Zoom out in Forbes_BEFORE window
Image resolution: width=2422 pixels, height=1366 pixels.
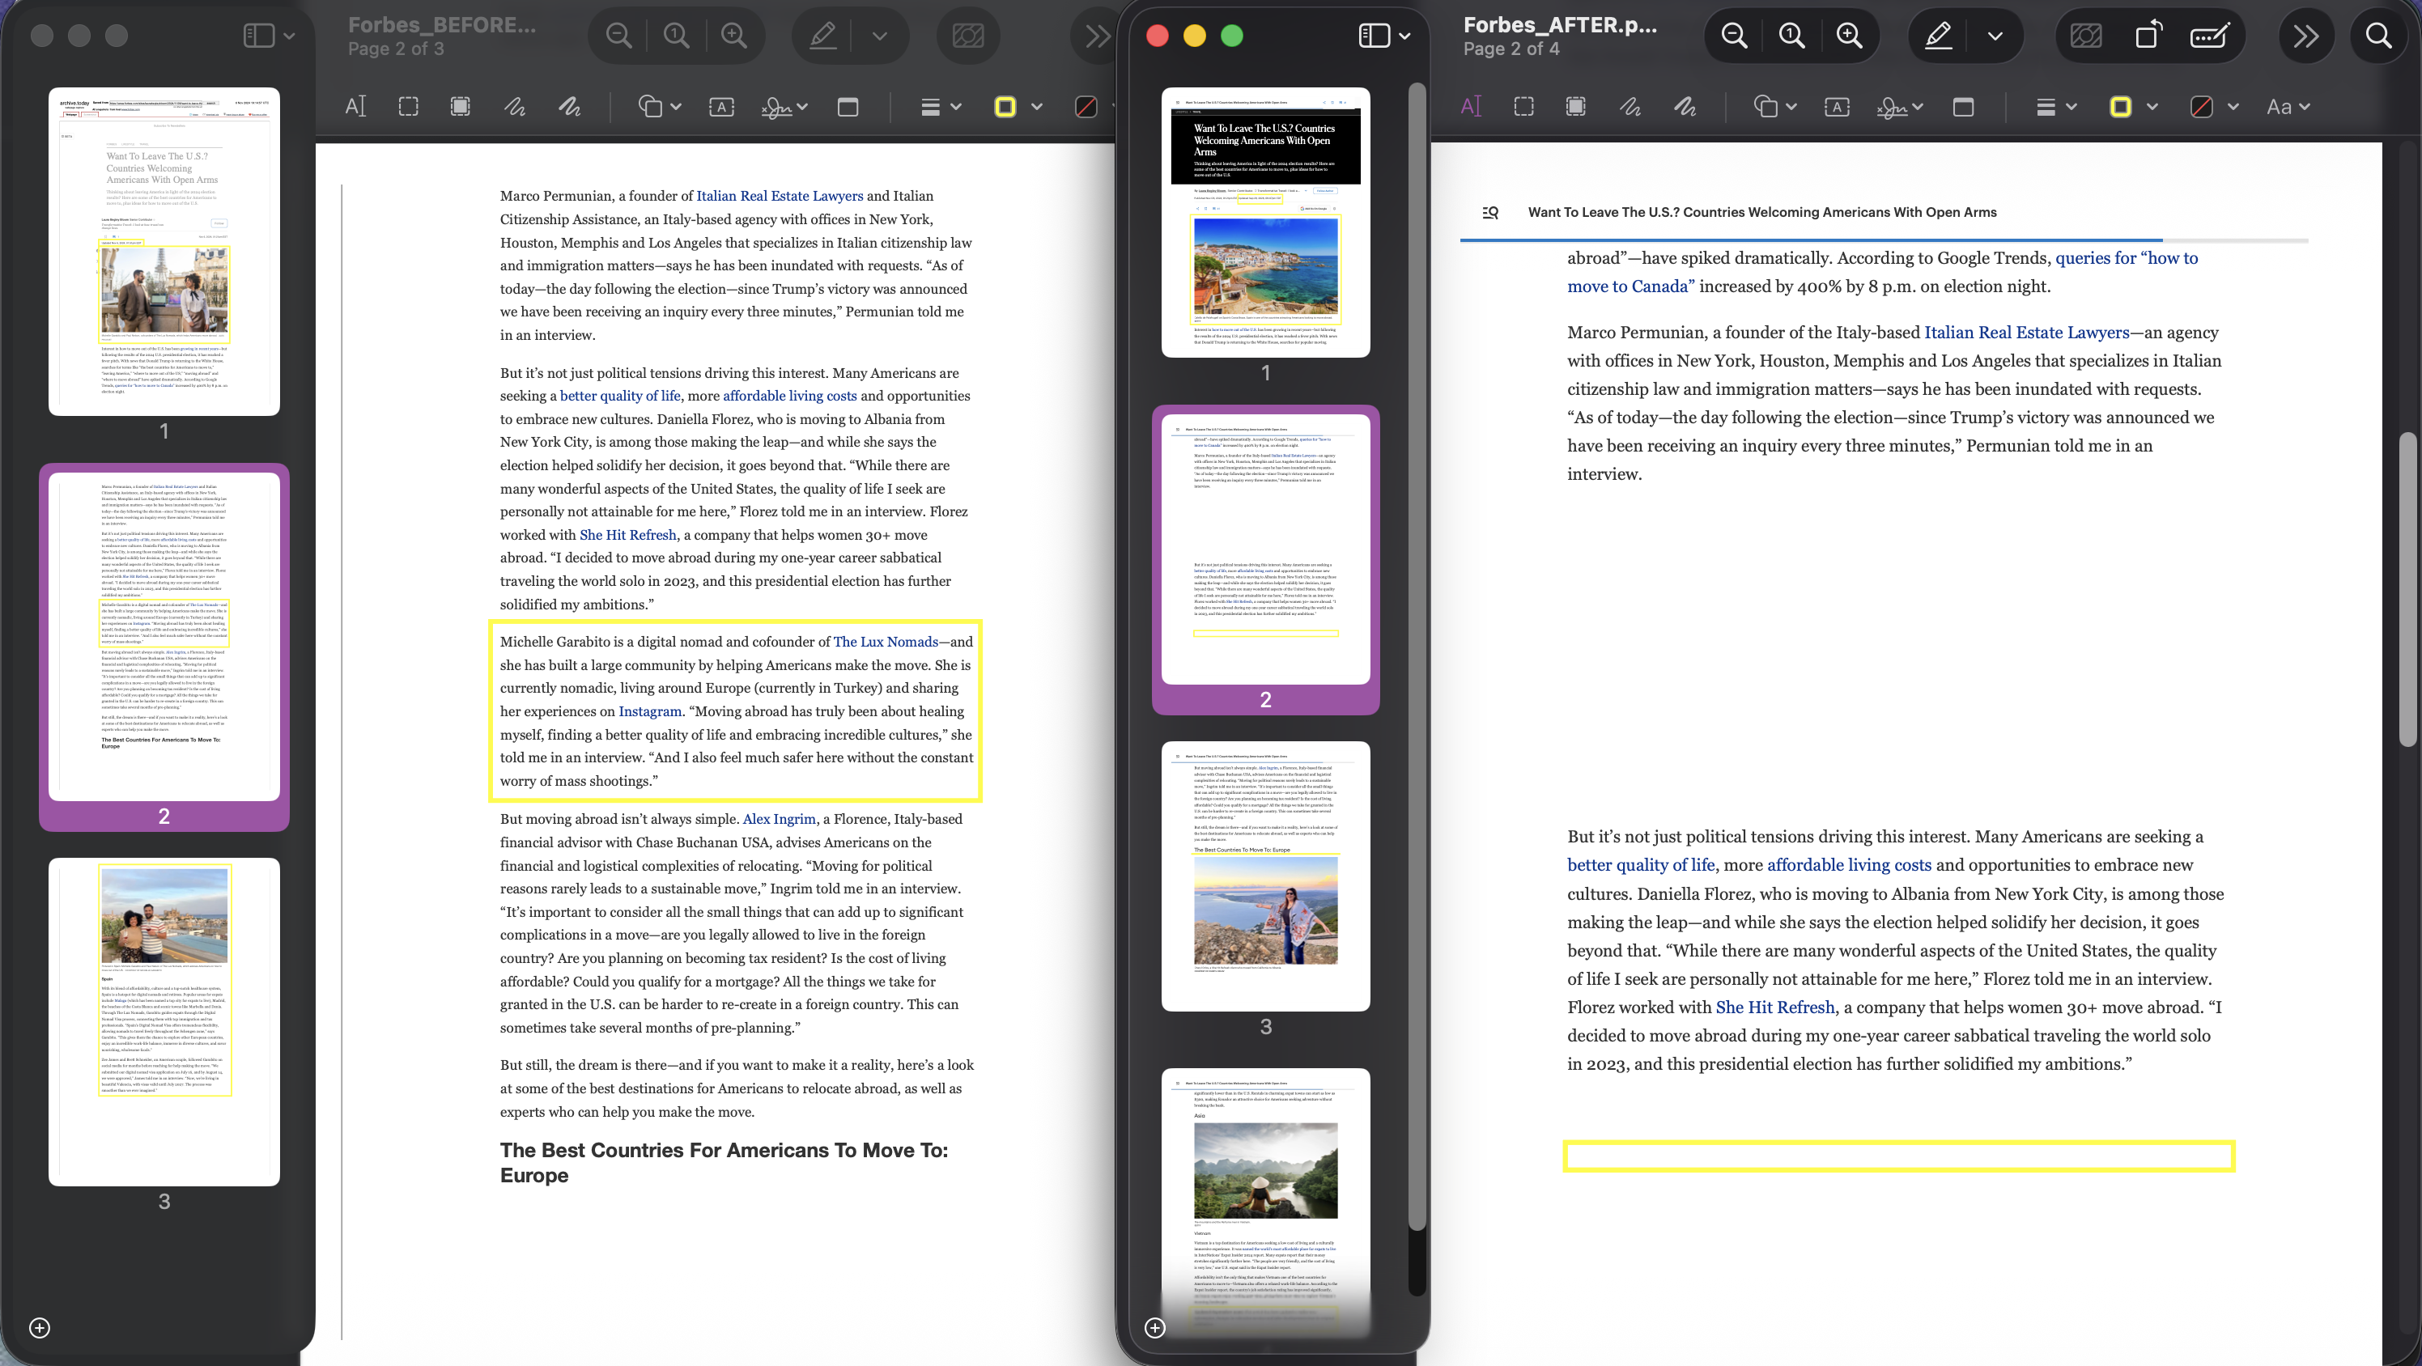pyautogui.click(x=618, y=36)
